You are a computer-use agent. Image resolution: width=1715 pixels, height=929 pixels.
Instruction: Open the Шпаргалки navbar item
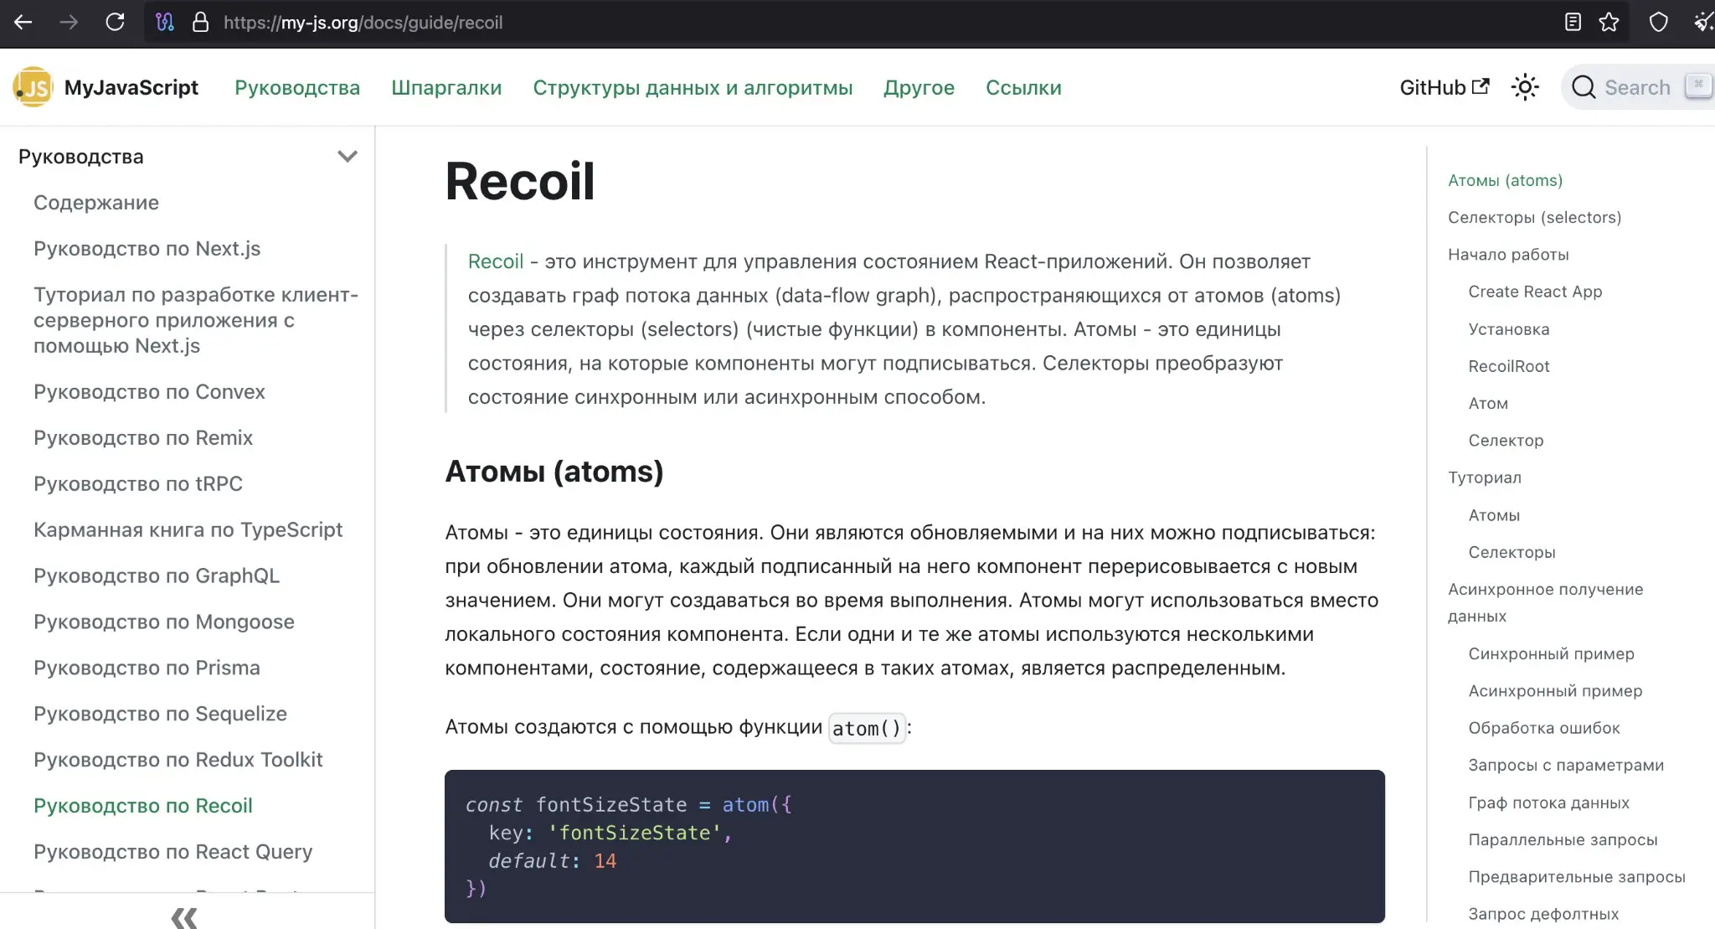point(446,87)
